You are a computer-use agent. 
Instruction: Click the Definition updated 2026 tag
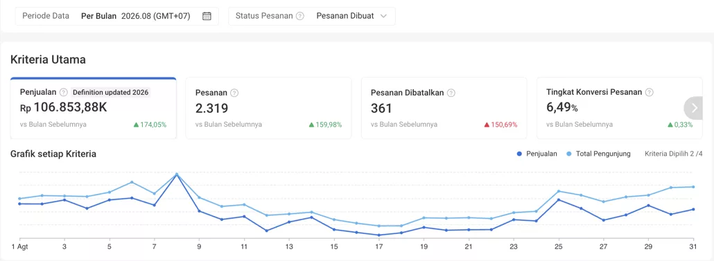coord(110,92)
